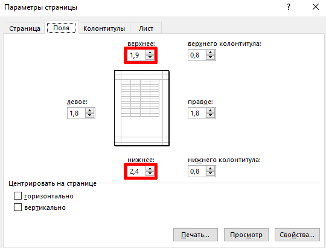Click the help question mark icon
The image size is (326, 248).
pyautogui.click(x=289, y=7)
